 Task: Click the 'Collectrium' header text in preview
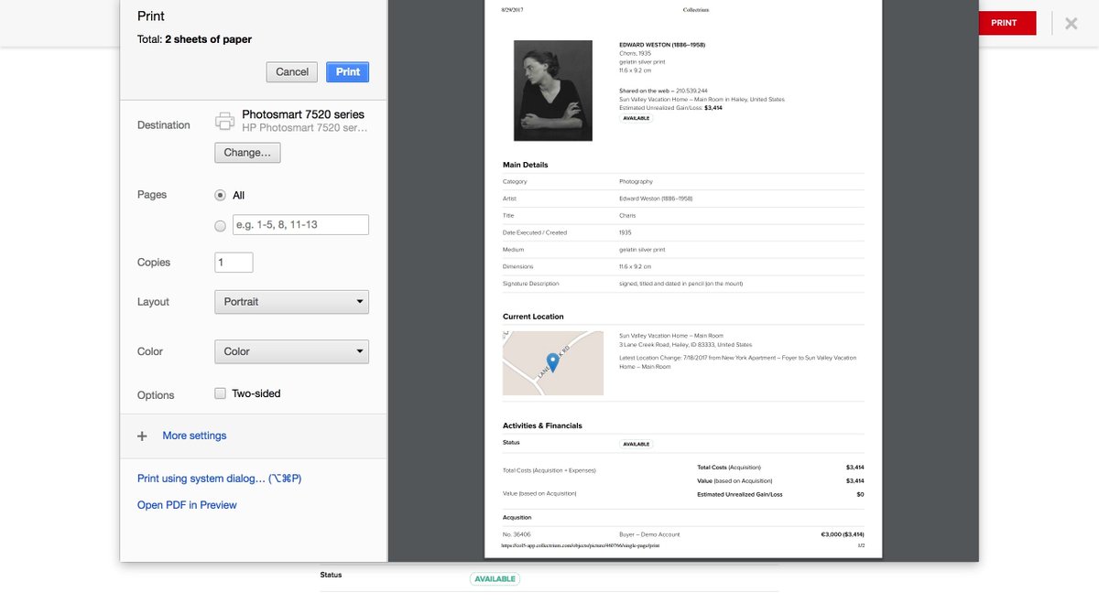[696, 10]
